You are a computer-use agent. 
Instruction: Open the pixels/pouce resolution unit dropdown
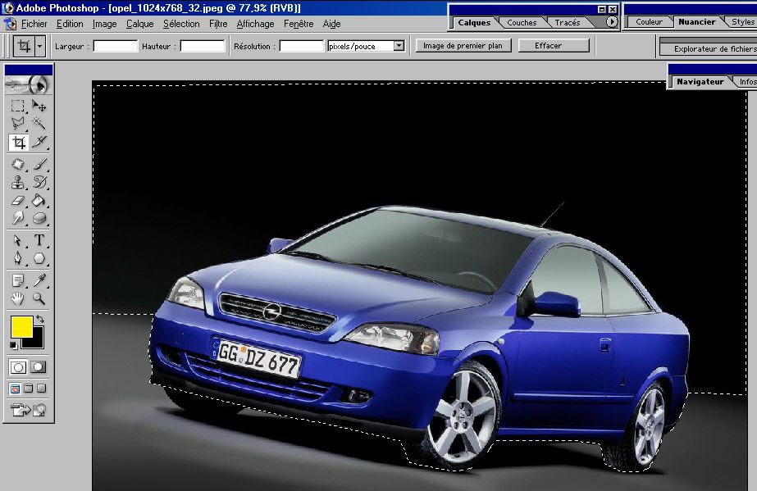click(399, 46)
